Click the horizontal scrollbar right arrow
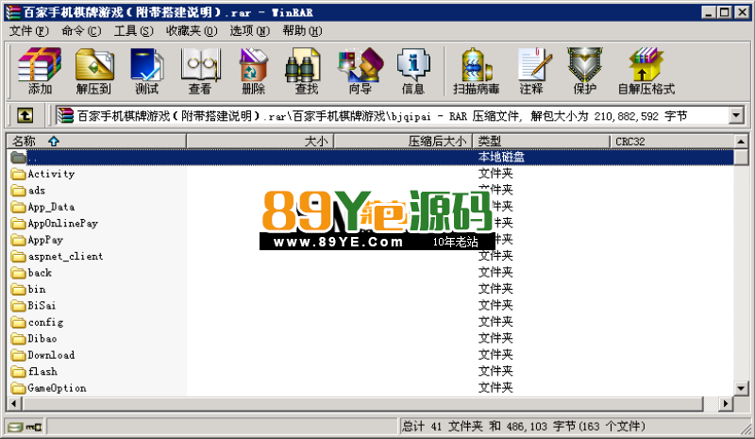Screen dimensions: 755x439 (726, 403)
